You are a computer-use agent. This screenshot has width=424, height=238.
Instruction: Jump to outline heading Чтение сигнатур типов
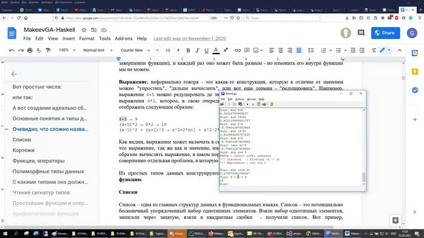41,192
